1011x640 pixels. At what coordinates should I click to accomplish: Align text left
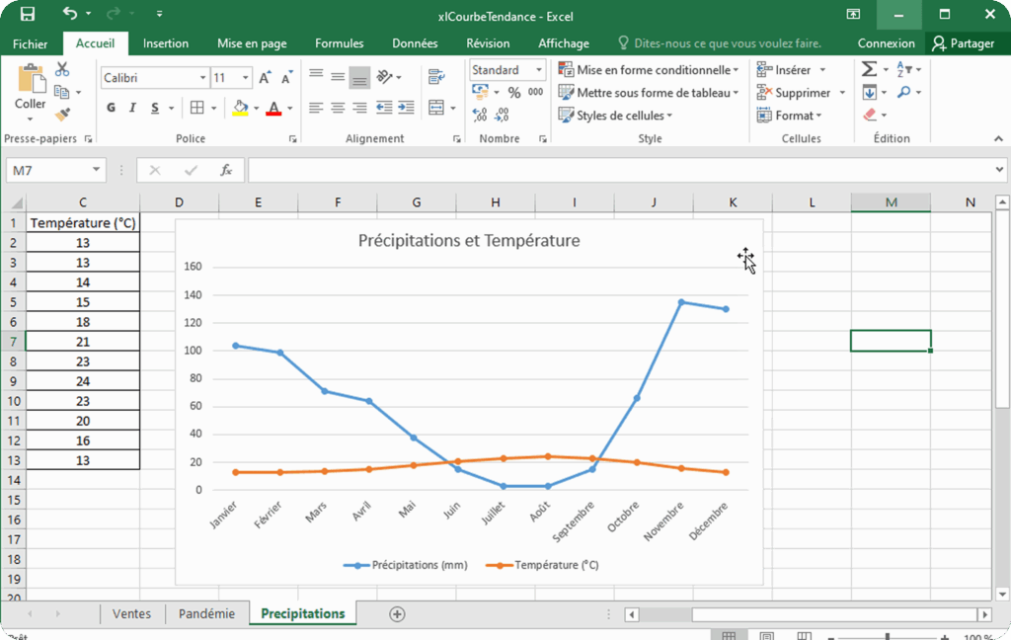(x=316, y=108)
